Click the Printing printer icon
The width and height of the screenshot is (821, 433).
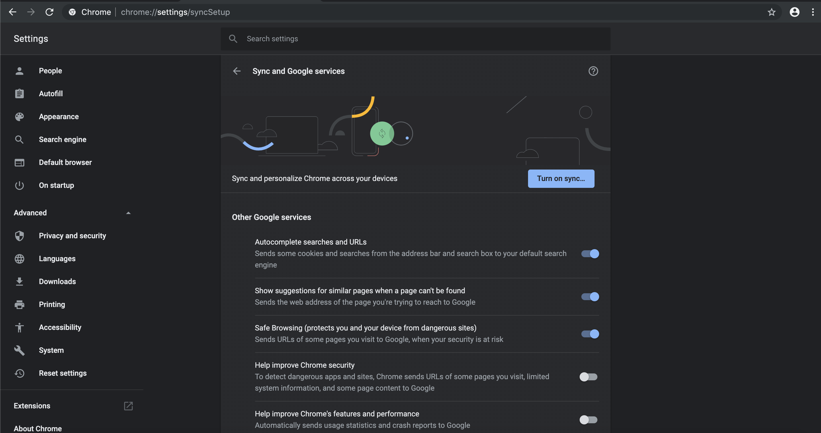[x=19, y=304]
